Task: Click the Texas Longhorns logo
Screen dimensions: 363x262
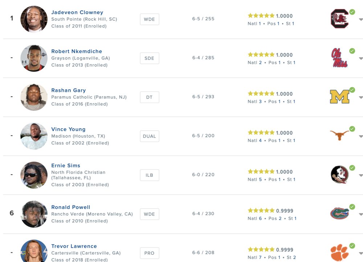Action: click(x=339, y=135)
